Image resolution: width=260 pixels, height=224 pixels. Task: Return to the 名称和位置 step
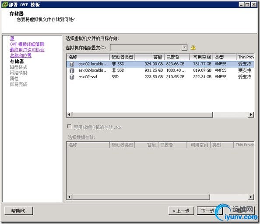(21, 55)
